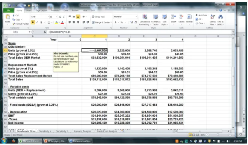This screenshot has height=145, width=248.
Task: Click the Delete cells icon
Action: click(181, 17)
